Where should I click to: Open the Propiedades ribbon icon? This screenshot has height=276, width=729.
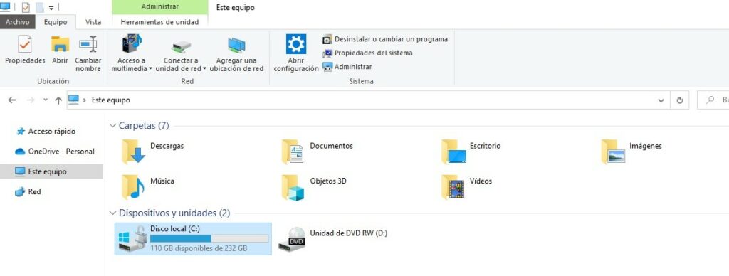pyautogui.click(x=25, y=44)
